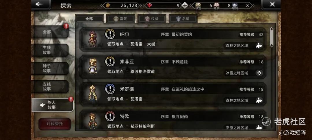Select the 全部 tab at the top

pos(89,19)
